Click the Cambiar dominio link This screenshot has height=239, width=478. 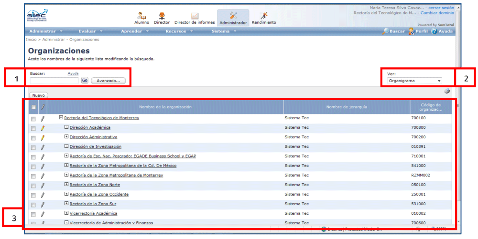pyautogui.click(x=437, y=13)
